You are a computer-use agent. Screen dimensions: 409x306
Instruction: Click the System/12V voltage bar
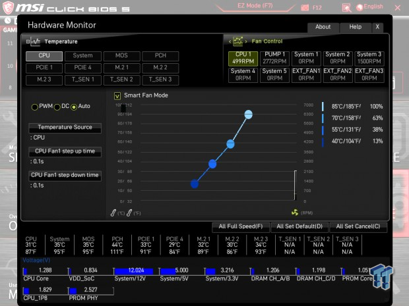point(133,271)
